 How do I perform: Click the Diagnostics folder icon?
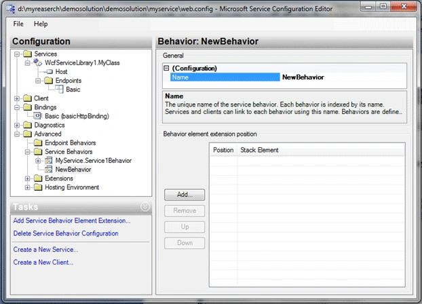point(27,125)
